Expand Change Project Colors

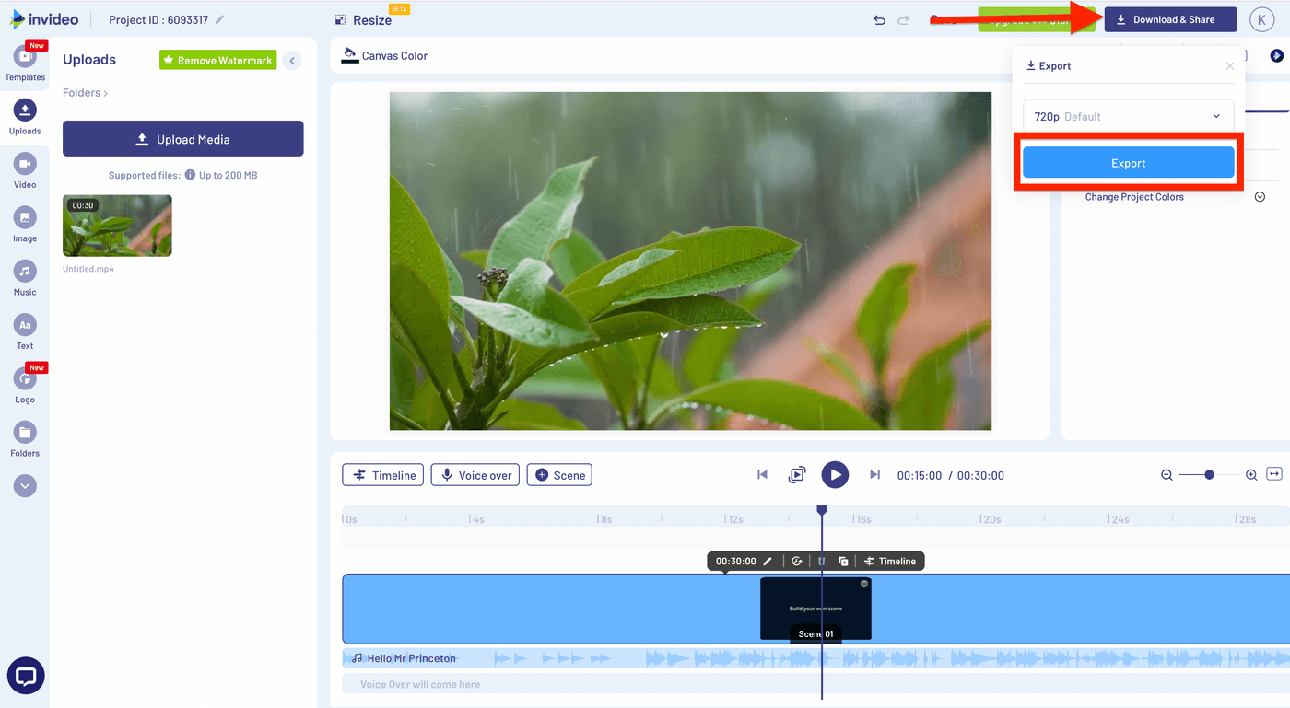pyautogui.click(x=1260, y=196)
